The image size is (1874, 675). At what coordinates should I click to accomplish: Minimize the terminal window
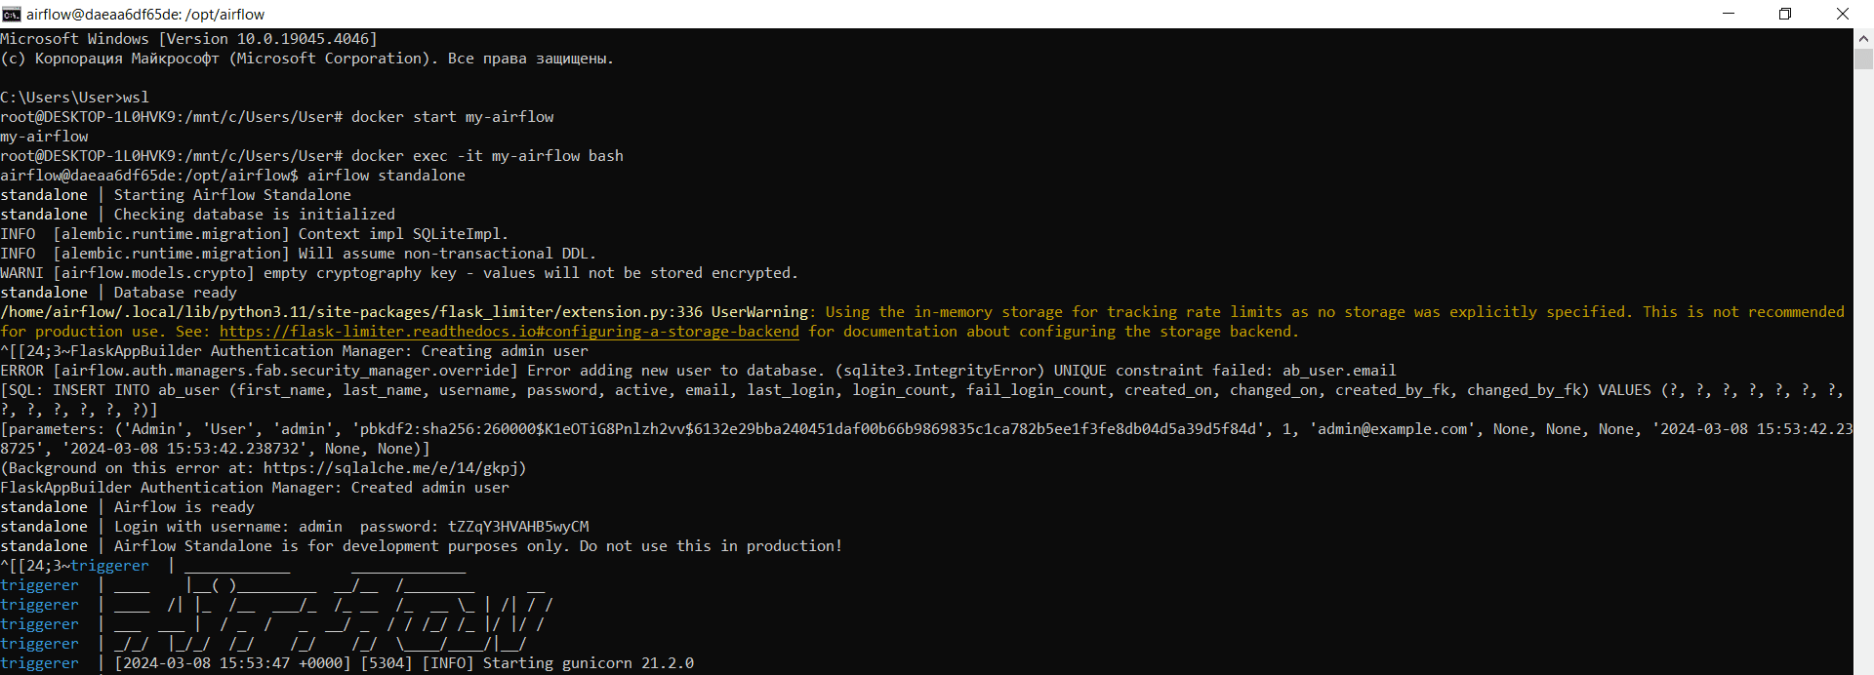point(1729,14)
